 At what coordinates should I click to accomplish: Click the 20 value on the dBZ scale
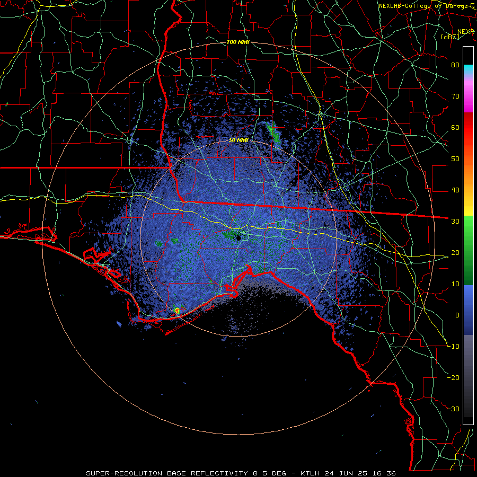455,253
